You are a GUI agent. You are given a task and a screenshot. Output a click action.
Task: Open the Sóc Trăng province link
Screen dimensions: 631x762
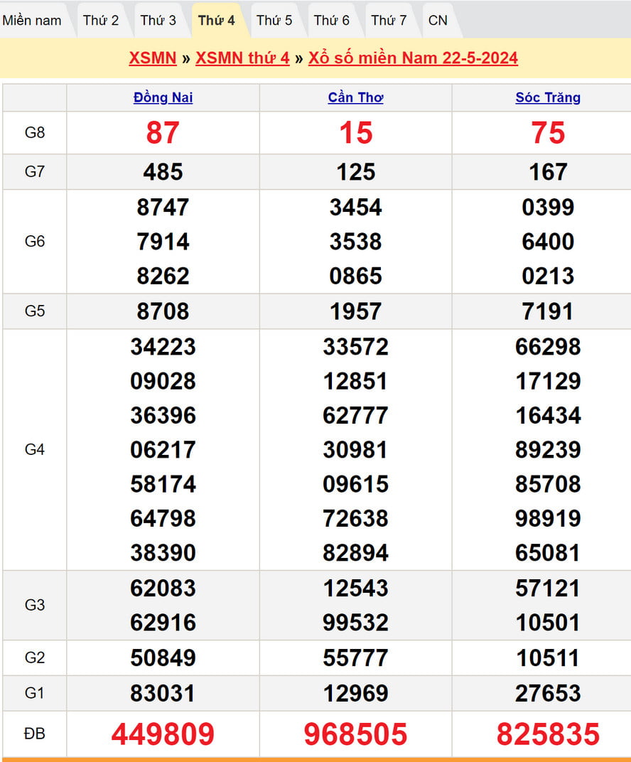(548, 97)
